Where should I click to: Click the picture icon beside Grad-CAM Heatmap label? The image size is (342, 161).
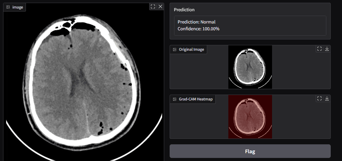(x=174, y=99)
